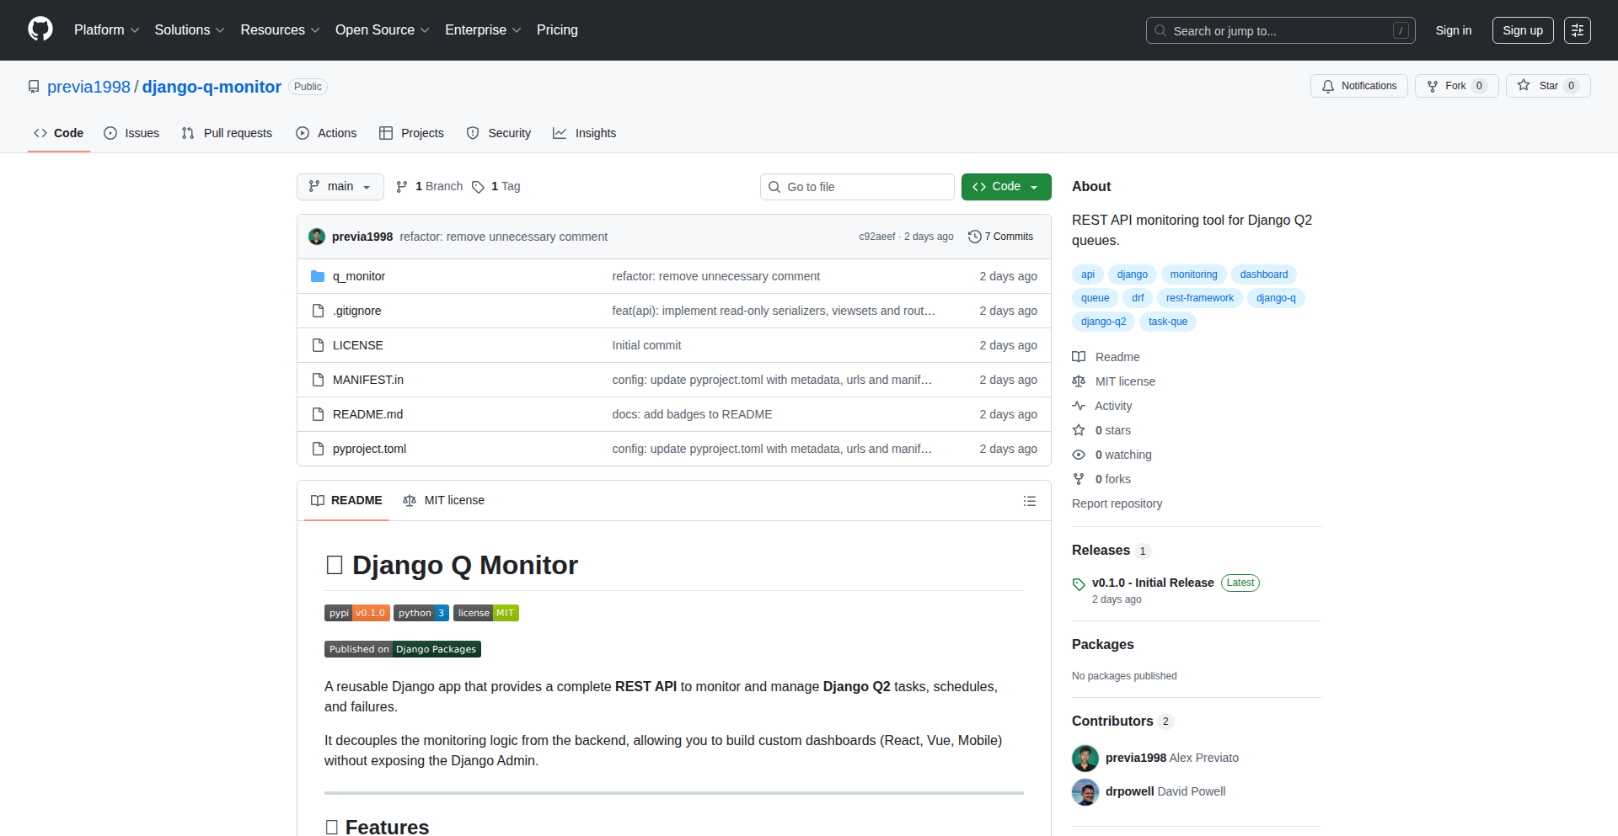Screen dimensions: 1618x836
Task: Select the MIT license tab
Action: point(444,500)
